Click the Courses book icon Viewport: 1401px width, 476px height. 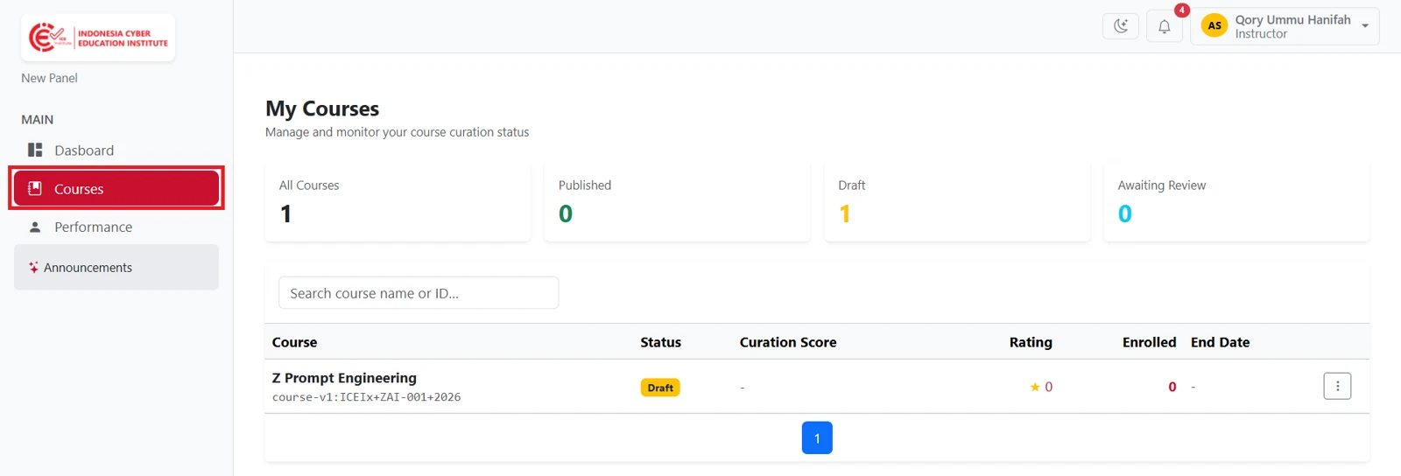35,188
